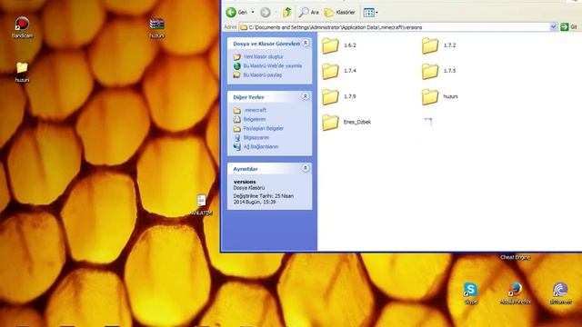Toggle the Klasörler folders pane
Screen dimensions: 582x327
click(x=339, y=12)
